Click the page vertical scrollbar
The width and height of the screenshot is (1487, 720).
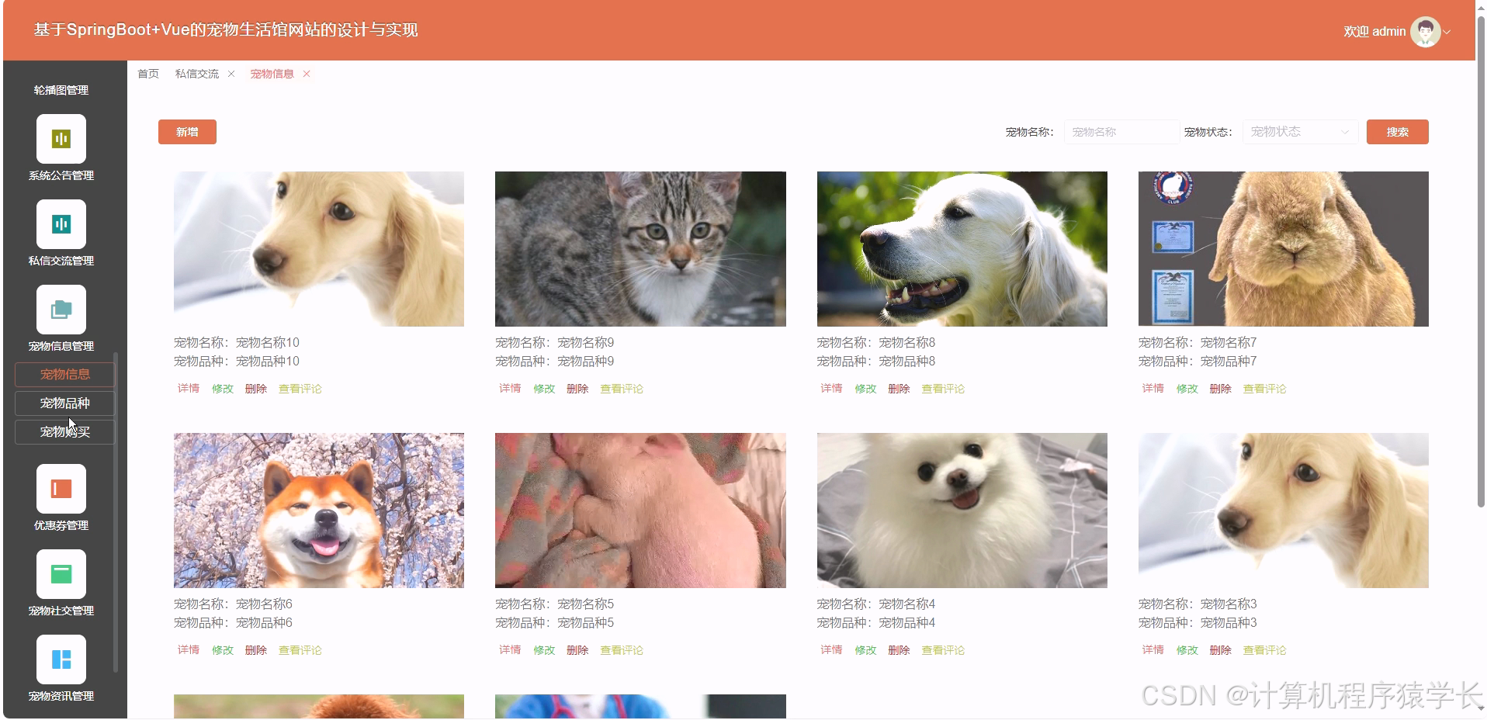[x=1482, y=264]
